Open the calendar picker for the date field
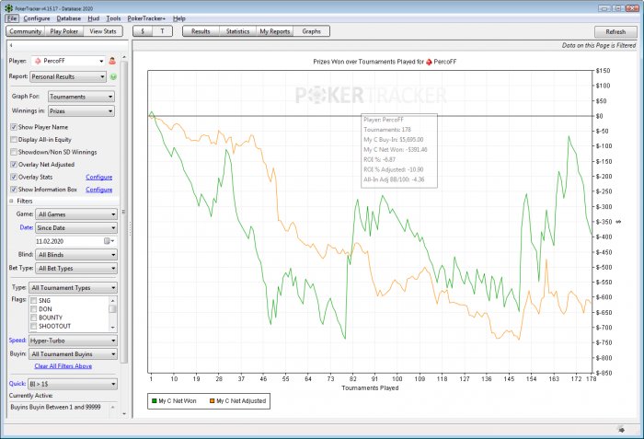The width and height of the screenshot is (644, 439). 108,240
